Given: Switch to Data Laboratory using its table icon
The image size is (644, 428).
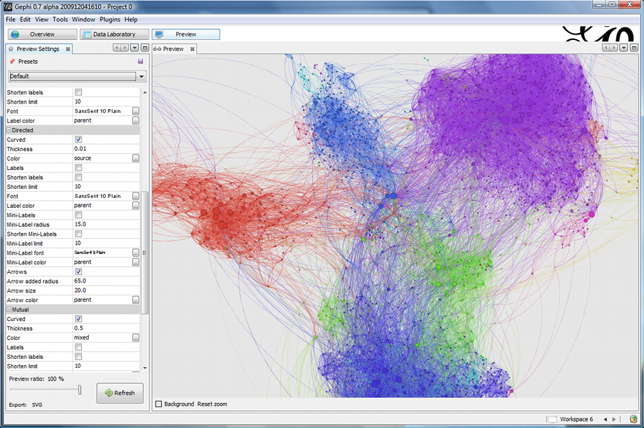Looking at the screenshot, I should pos(88,34).
